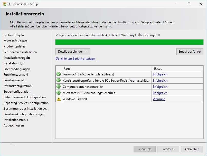Select Abgeschlossen step in sidebar
The height and width of the screenshot is (156, 207).
tap(14, 125)
